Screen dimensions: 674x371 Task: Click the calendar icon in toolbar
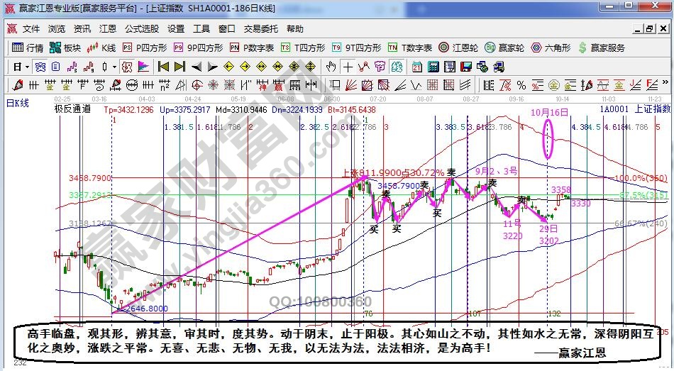[416, 67]
